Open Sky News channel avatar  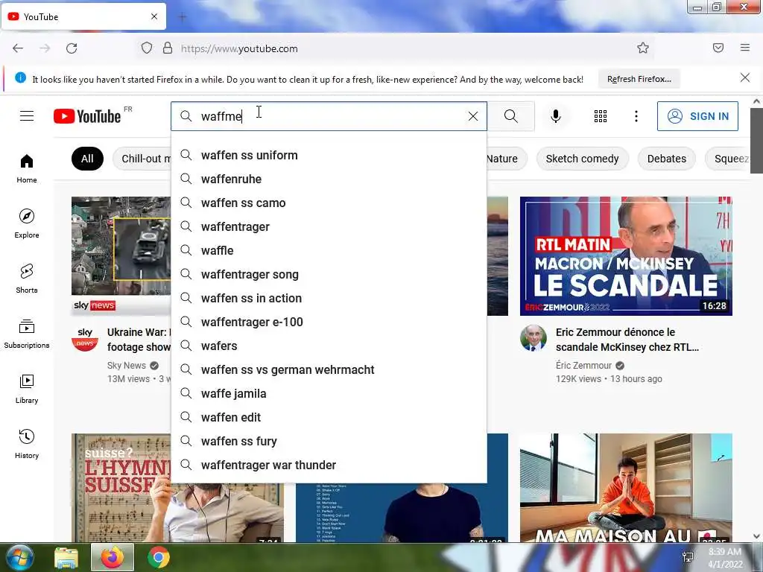click(85, 337)
